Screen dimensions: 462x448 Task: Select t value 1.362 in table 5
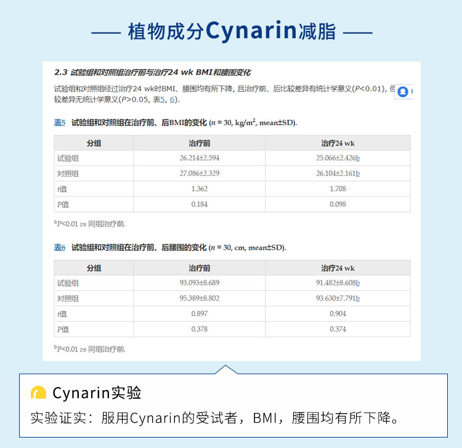(x=200, y=189)
